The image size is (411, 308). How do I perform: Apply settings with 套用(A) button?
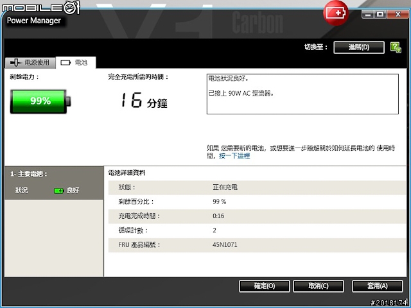tap(377, 286)
